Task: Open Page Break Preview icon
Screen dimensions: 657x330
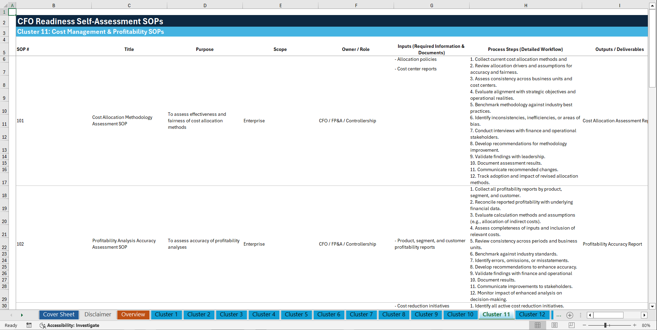Action: pos(571,325)
